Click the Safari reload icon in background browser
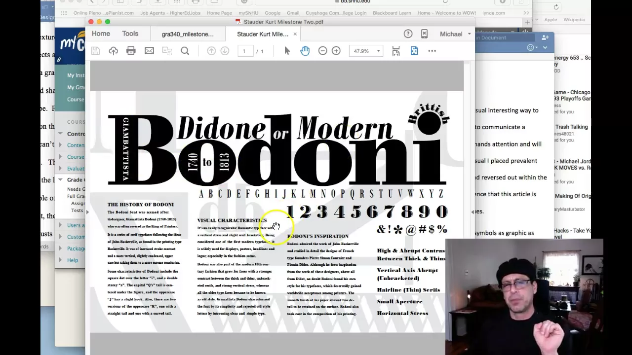Image resolution: width=632 pixels, height=355 pixels. 556,7
